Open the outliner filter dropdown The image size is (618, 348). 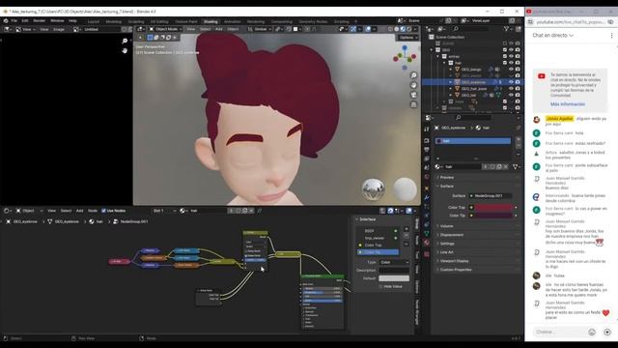coord(509,29)
